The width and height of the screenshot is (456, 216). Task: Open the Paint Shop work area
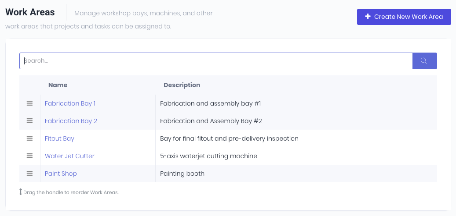(61, 174)
